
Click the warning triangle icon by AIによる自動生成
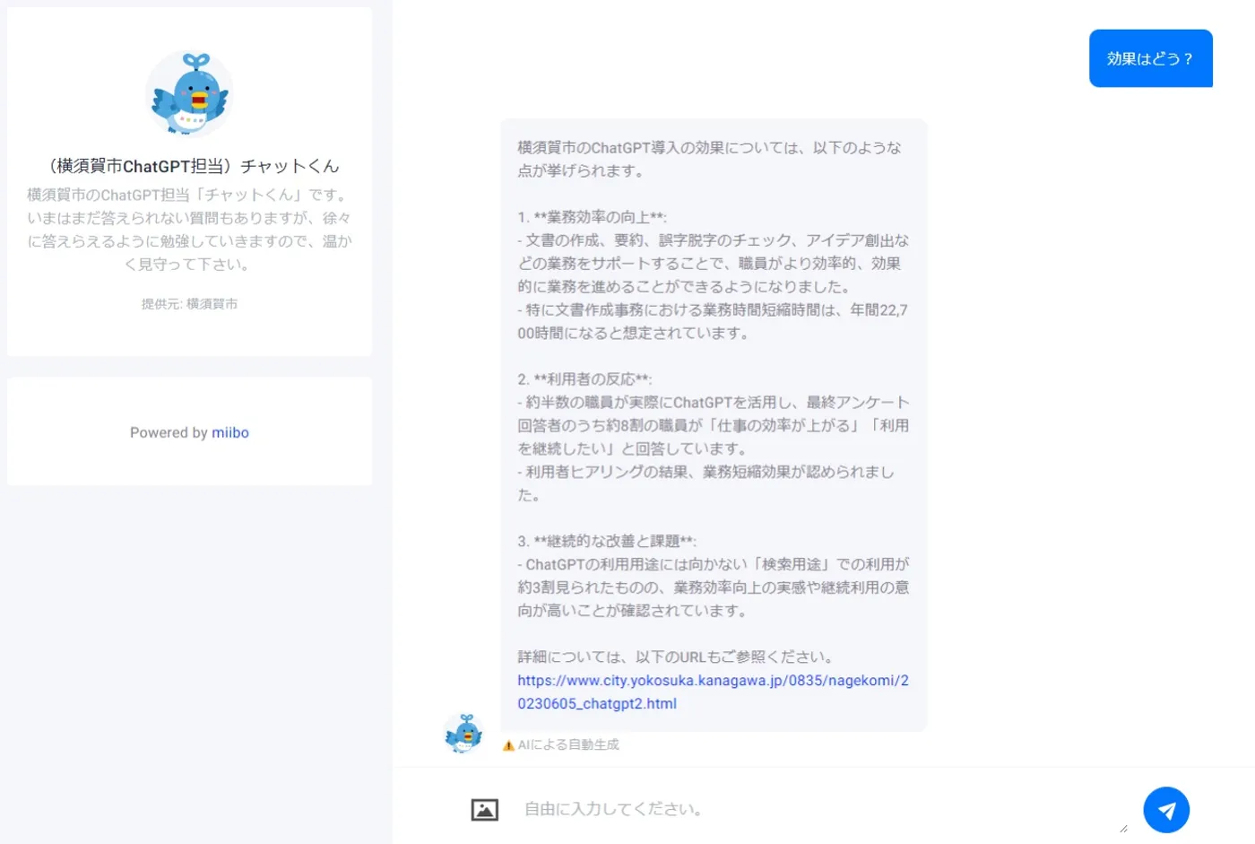[x=508, y=745]
